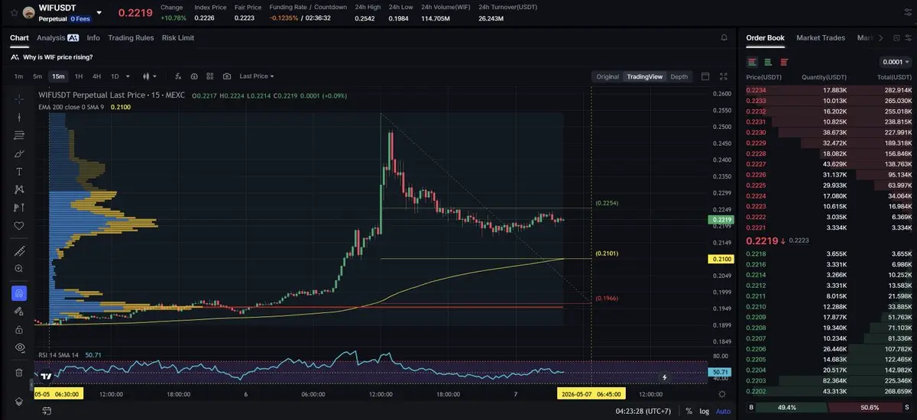Open the prediction and measurement tool

click(19, 208)
